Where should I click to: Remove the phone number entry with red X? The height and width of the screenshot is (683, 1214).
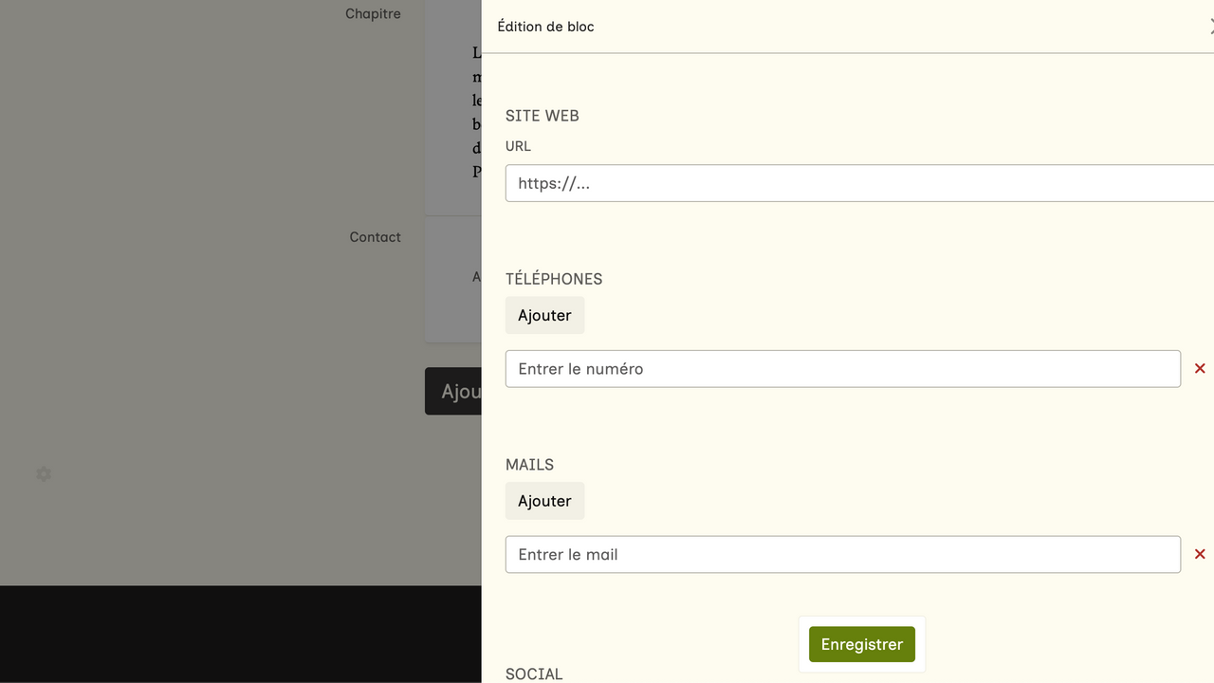click(1200, 369)
